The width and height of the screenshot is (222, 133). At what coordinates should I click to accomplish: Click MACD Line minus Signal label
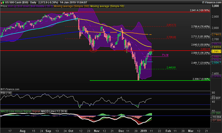pos(16,111)
